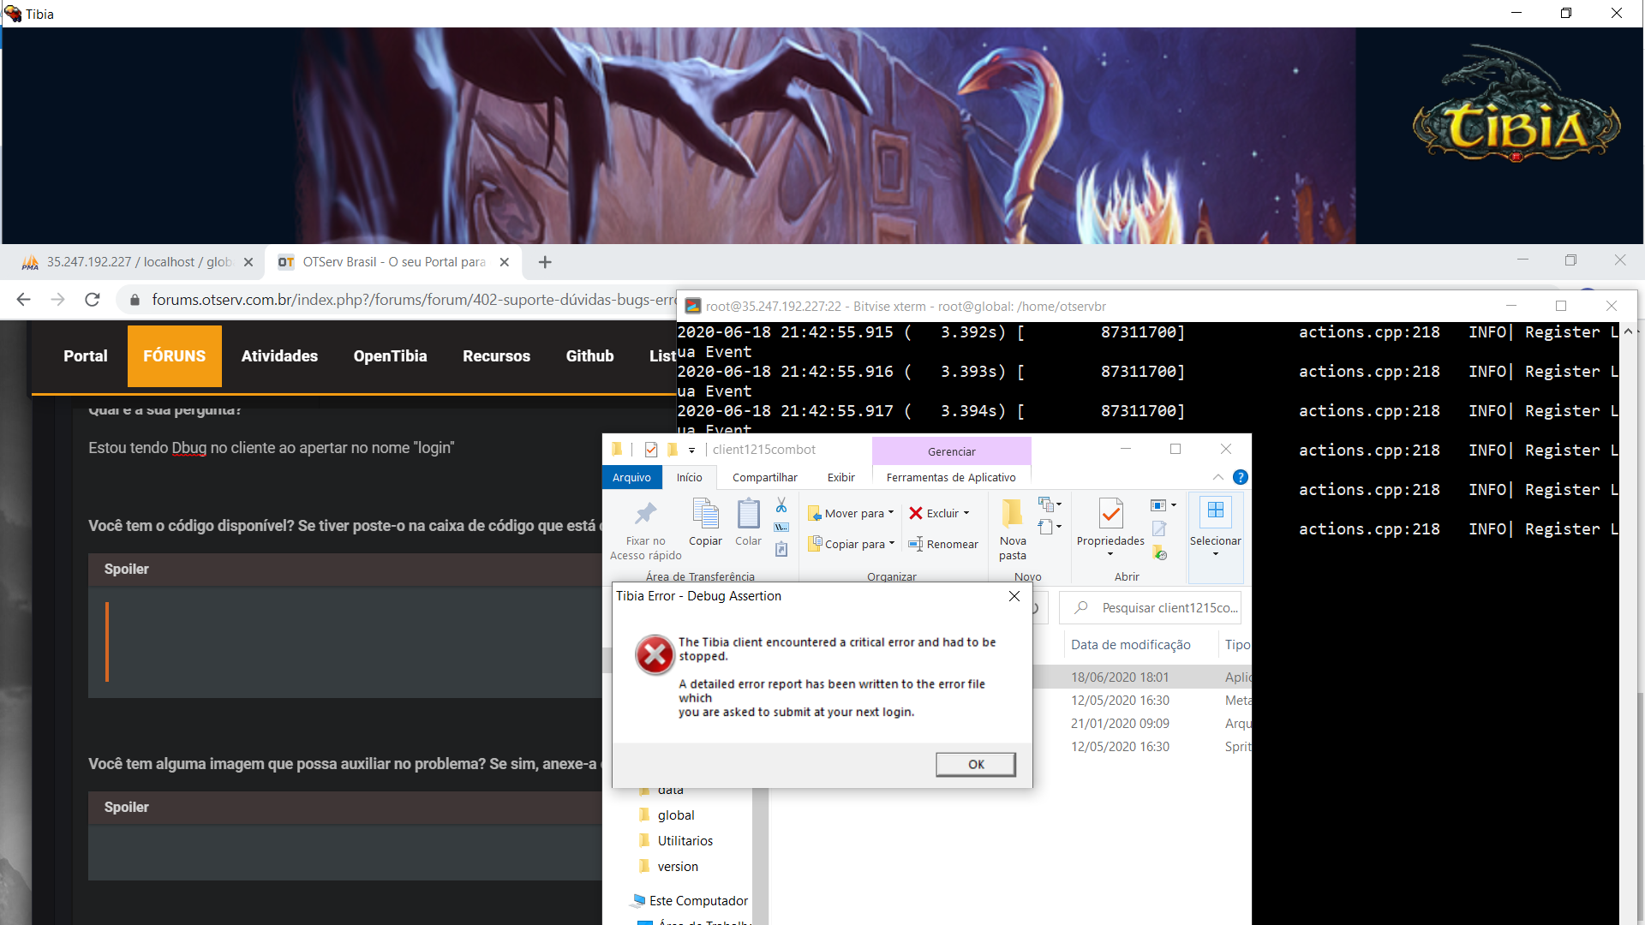The width and height of the screenshot is (1645, 925).
Task: Close the phpMyAdmin localhost tab
Action: (x=248, y=262)
